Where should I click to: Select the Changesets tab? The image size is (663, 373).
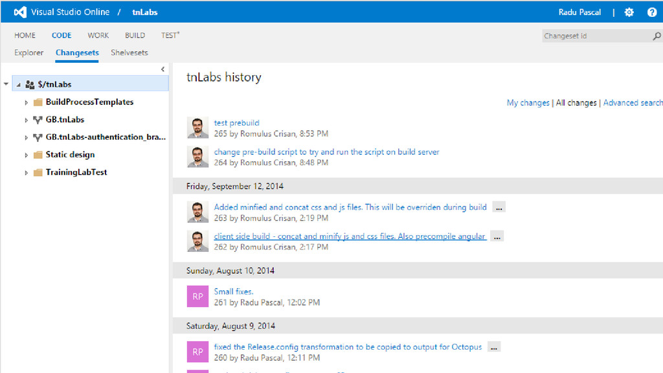tap(77, 53)
